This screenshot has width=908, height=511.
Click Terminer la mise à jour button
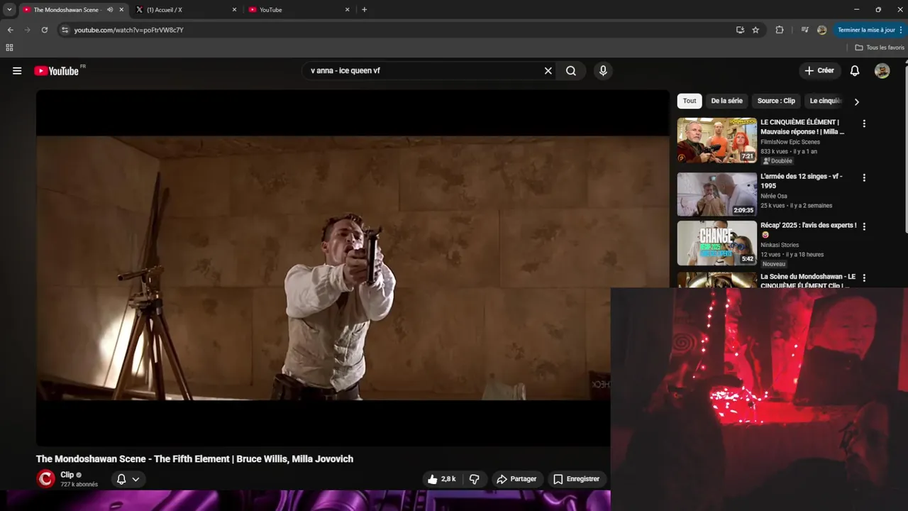(x=870, y=30)
